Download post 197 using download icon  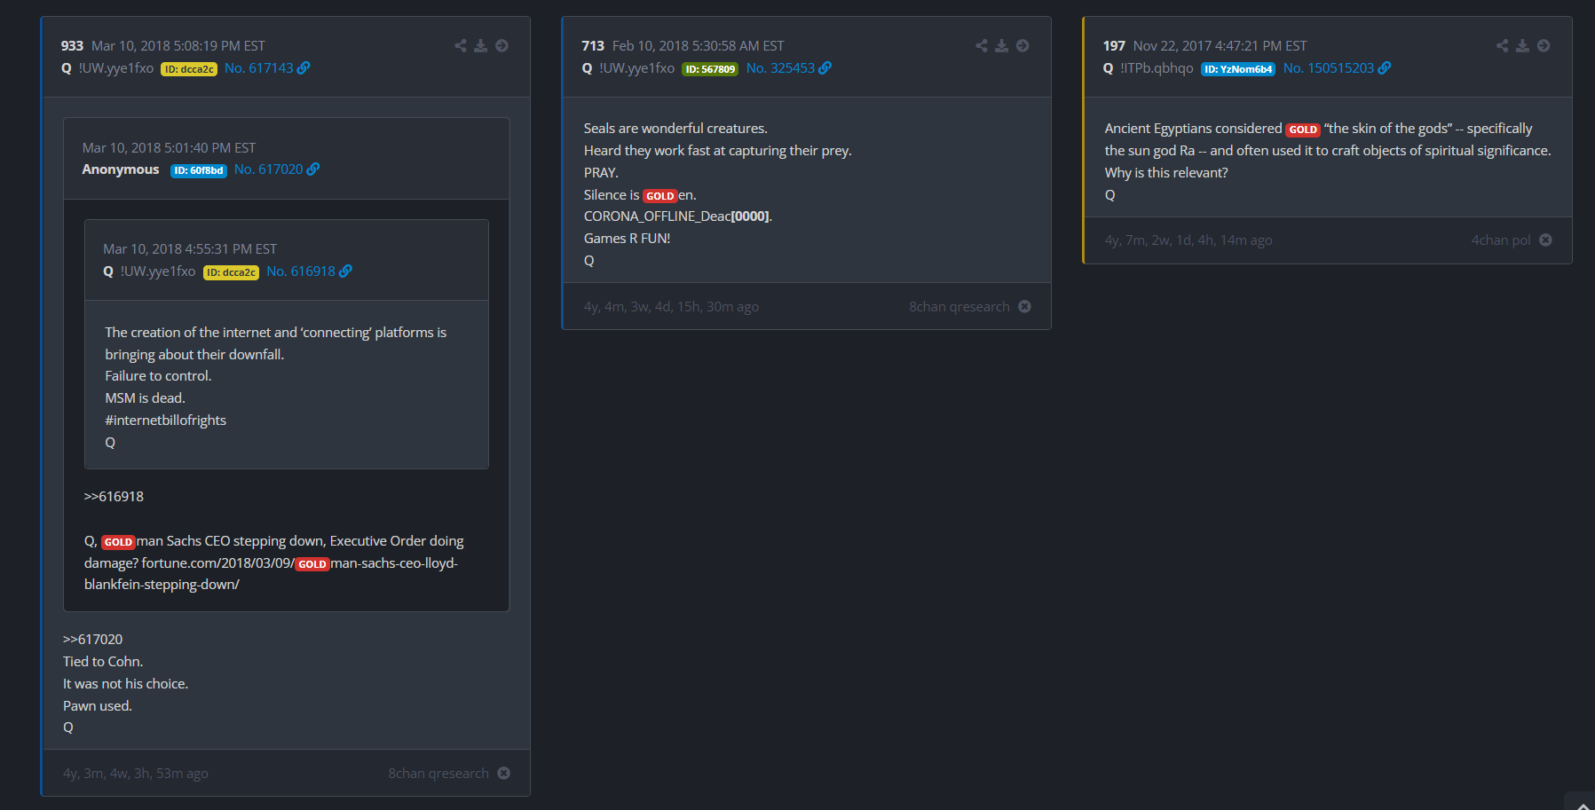tap(1522, 45)
